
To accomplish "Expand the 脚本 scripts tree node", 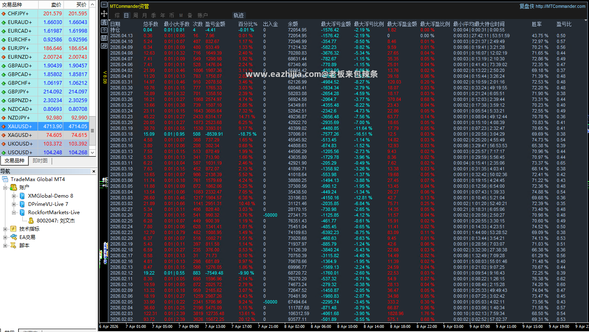I will 5,246.
